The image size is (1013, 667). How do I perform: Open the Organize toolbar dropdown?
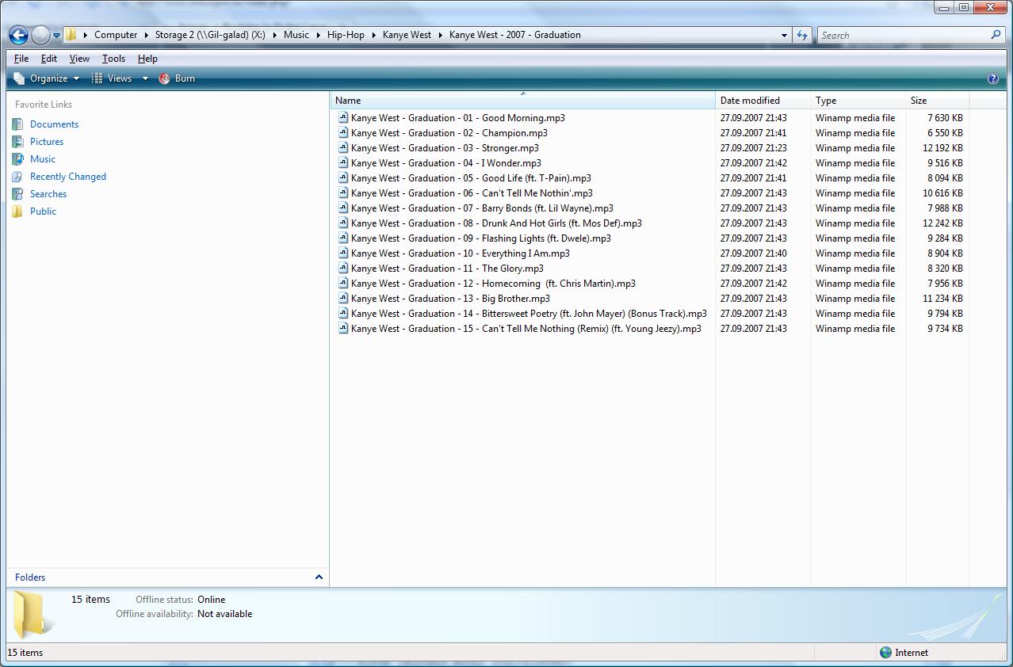[47, 78]
